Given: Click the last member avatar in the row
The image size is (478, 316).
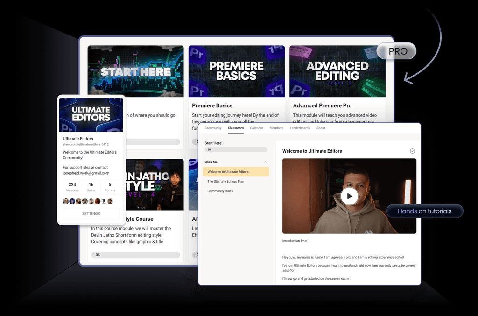Looking at the screenshot, I should click(x=111, y=201).
